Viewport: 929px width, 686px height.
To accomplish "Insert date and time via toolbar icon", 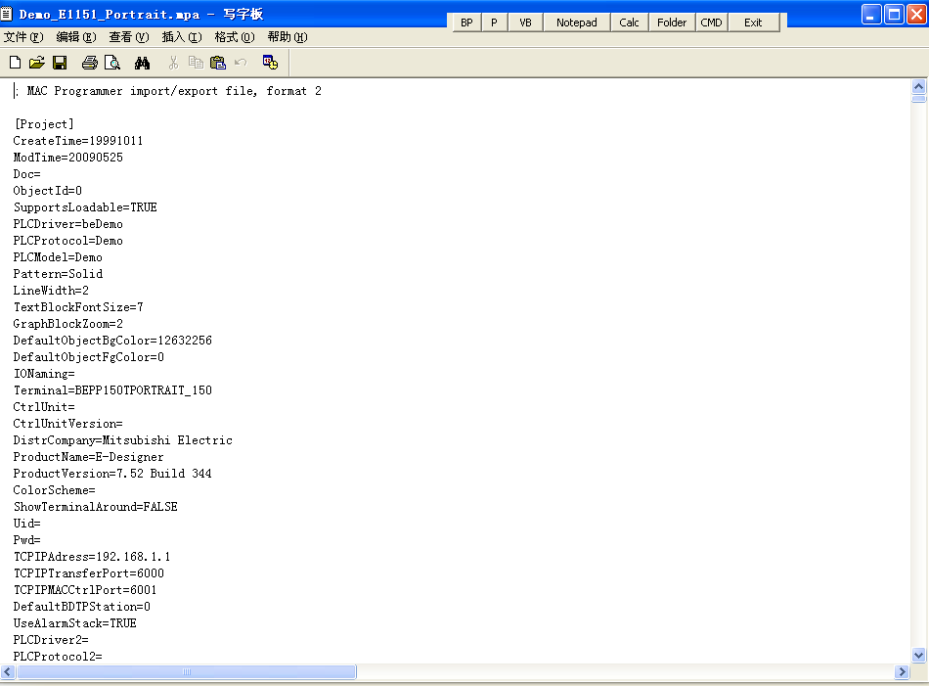I will 270,63.
